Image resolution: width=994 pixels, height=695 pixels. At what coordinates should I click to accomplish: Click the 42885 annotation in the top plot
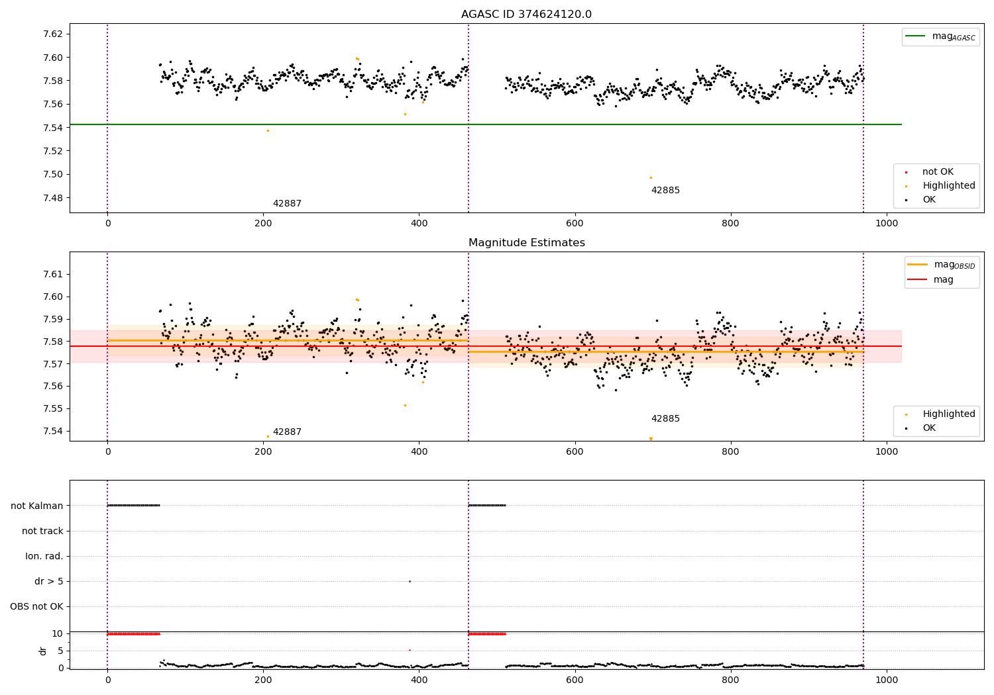click(x=665, y=191)
